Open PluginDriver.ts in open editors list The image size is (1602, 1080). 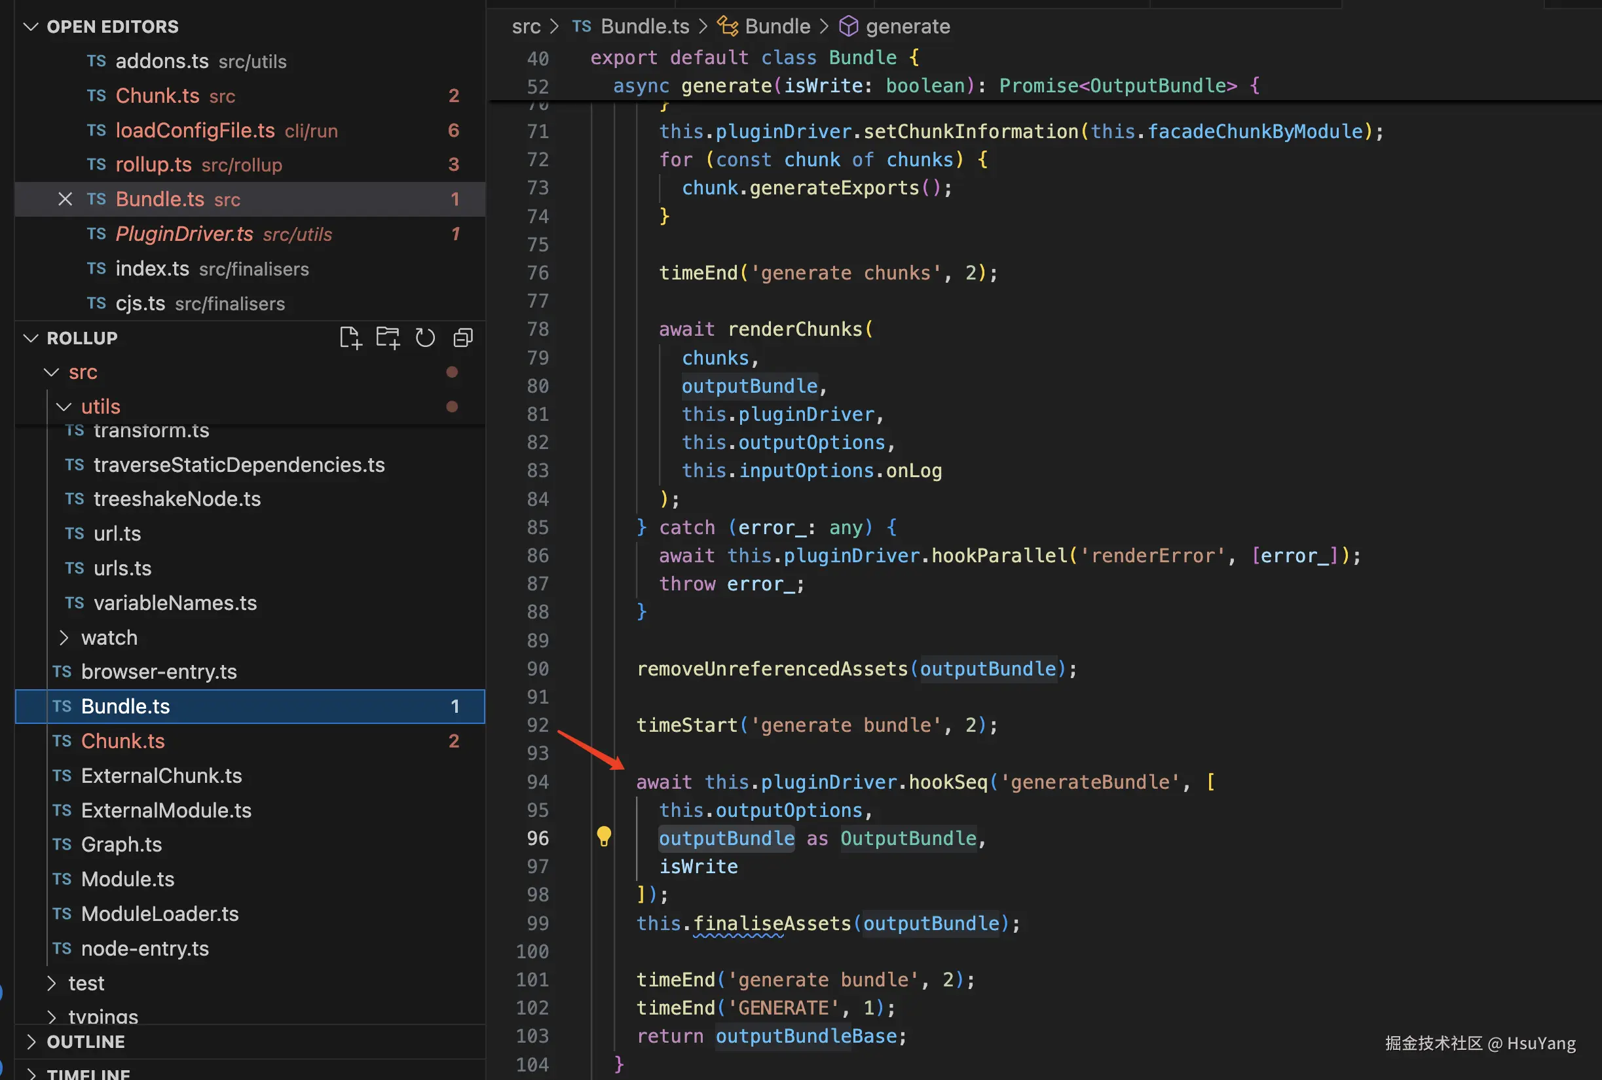tap(184, 234)
